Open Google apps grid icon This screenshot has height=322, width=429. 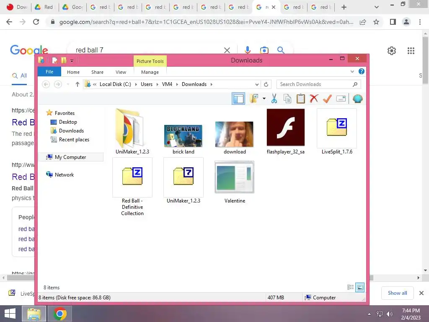click(411, 51)
